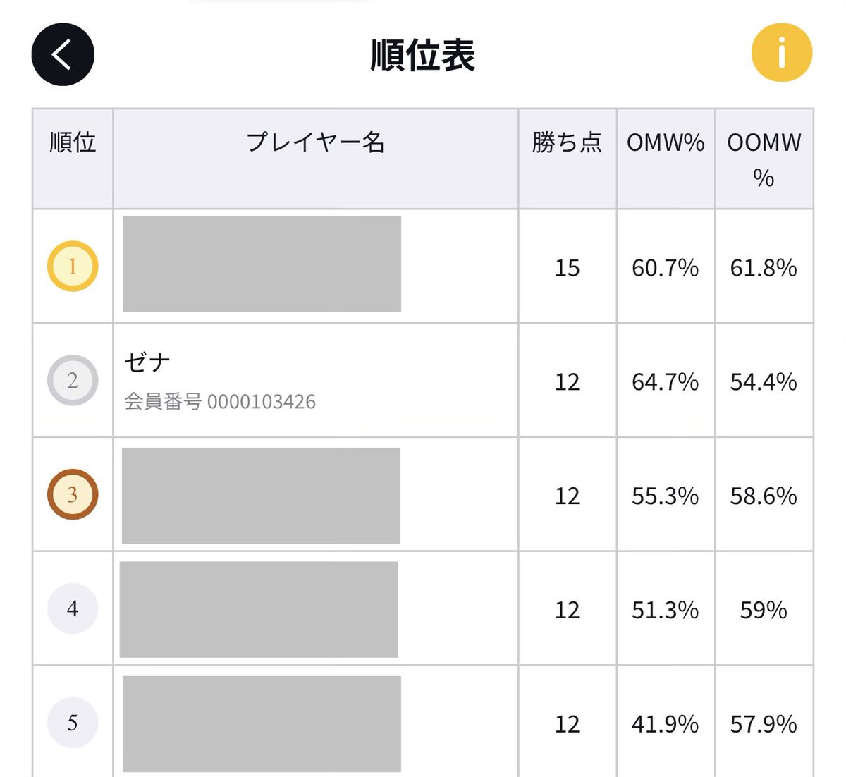This screenshot has height=777, width=846.
Task: Select the rank 5 circle badge
Action: pos(73,723)
